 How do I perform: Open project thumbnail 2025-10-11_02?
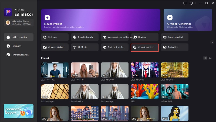[x=55, y=70]
